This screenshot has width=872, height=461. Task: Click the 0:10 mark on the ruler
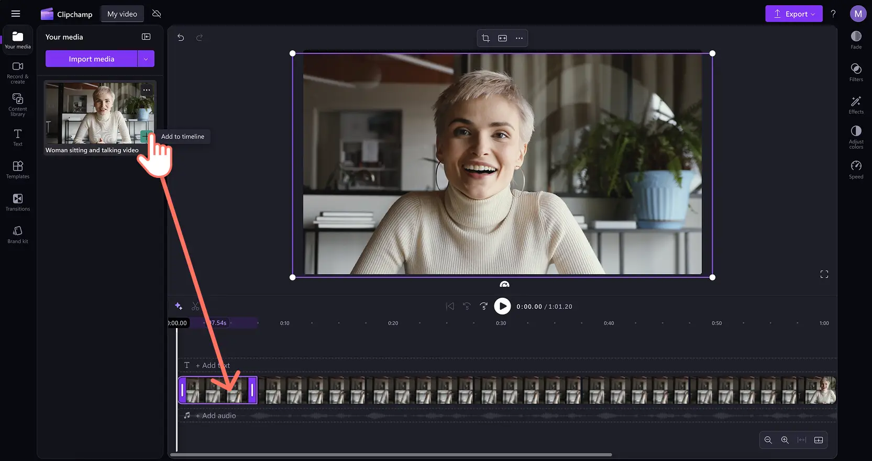(284, 323)
